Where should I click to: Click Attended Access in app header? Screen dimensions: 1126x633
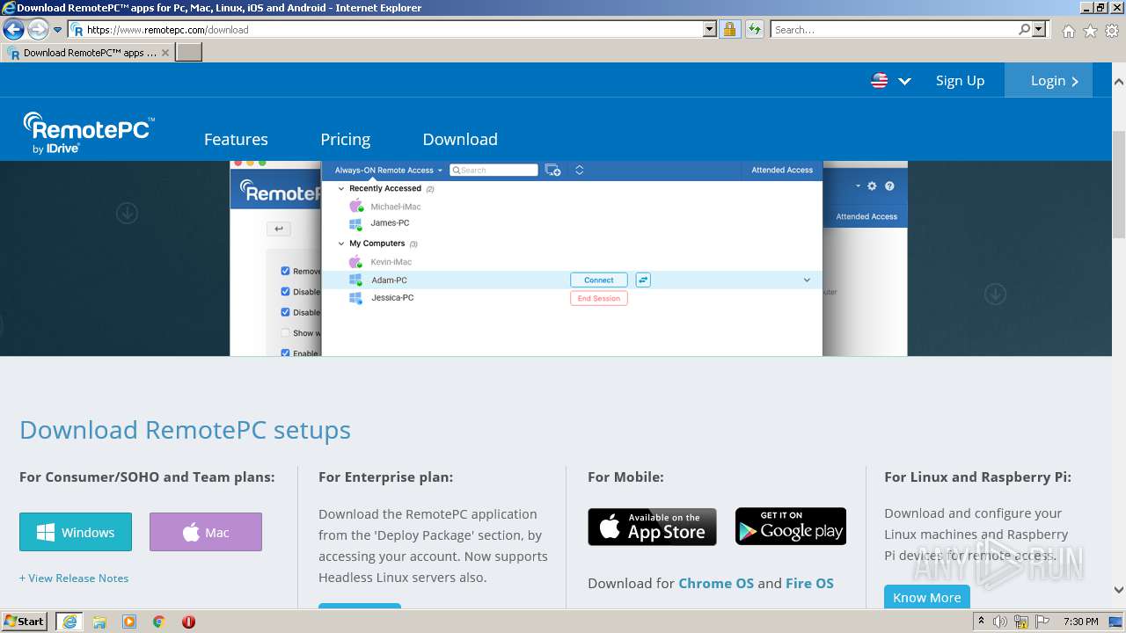tap(782, 171)
